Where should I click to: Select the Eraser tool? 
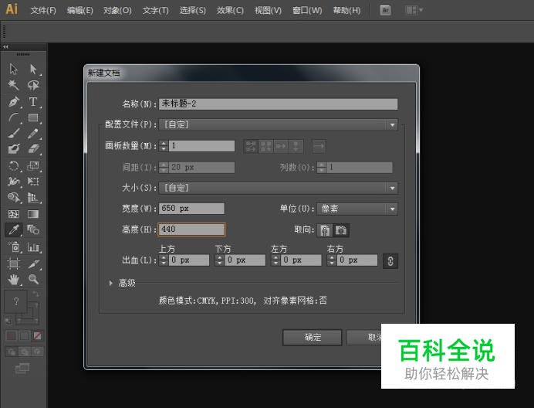click(33, 149)
